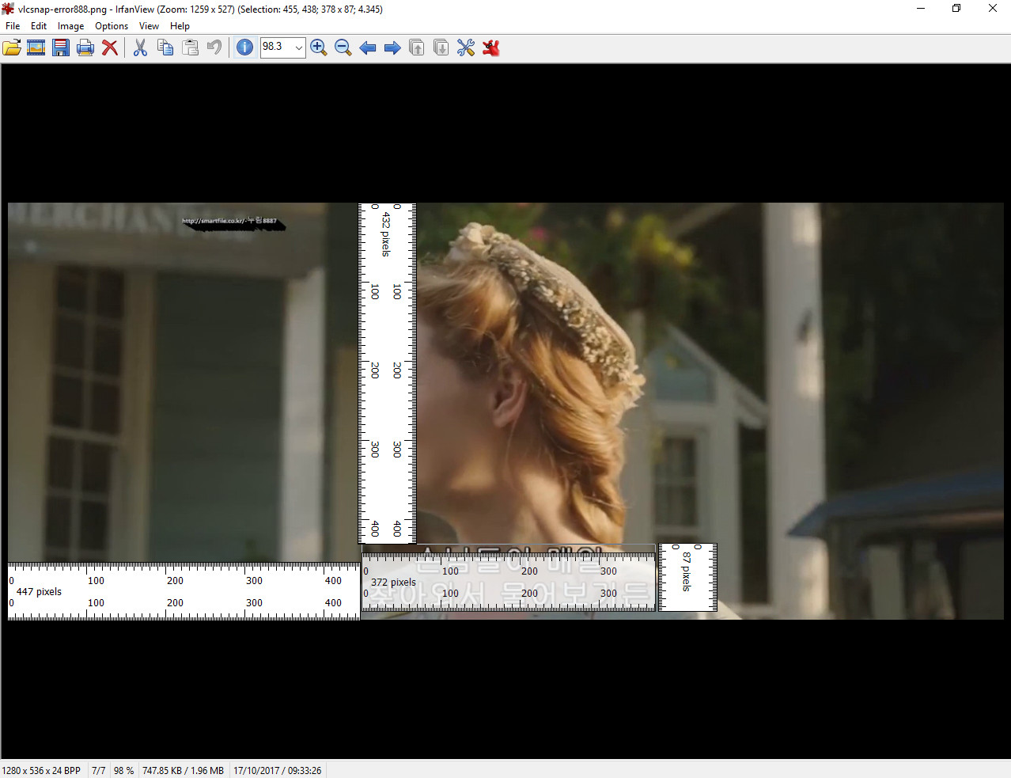Open the Slideshow filmstrip icon
The image size is (1011, 778).
click(36, 47)
